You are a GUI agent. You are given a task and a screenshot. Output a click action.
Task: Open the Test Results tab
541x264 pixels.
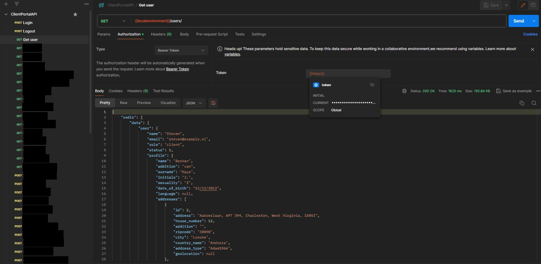point(163,91)
